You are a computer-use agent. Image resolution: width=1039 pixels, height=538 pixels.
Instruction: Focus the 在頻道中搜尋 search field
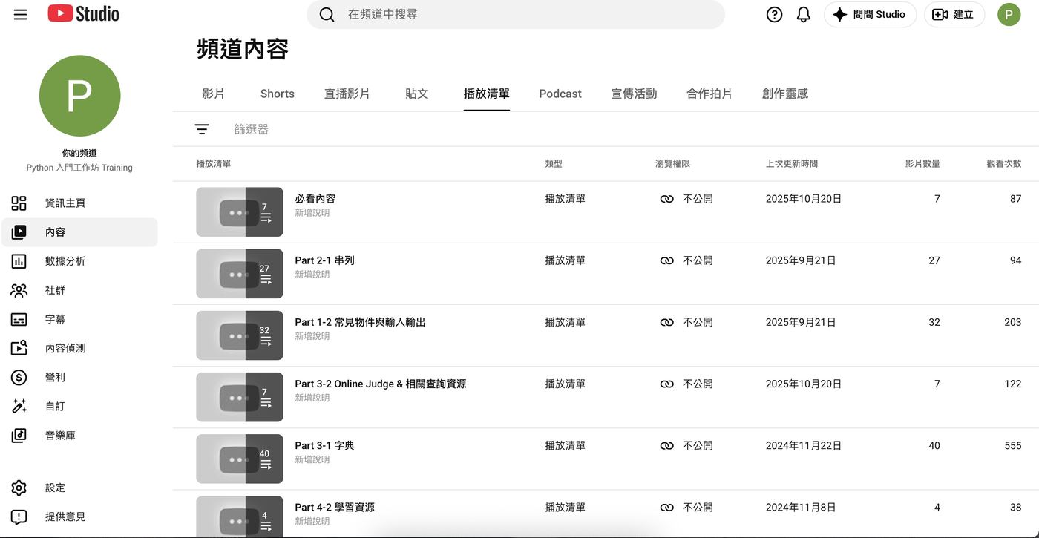click(516, 15)
